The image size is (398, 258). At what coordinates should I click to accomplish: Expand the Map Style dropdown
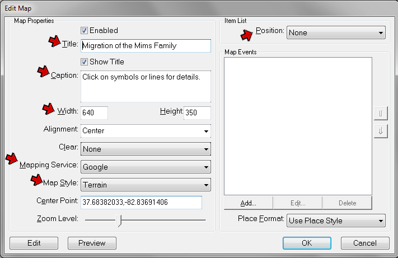(x=146, y=185)
